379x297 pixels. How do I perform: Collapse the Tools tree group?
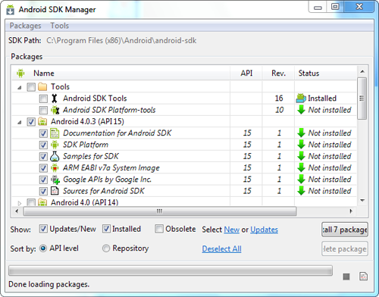(x=20, y=88)
